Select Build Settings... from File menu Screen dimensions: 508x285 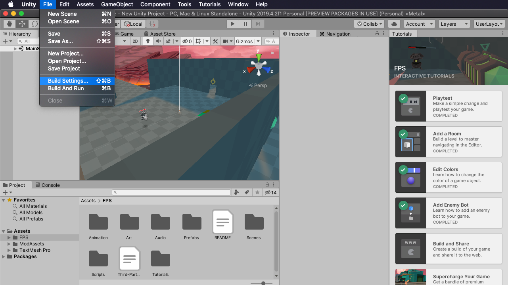point(77,81)
